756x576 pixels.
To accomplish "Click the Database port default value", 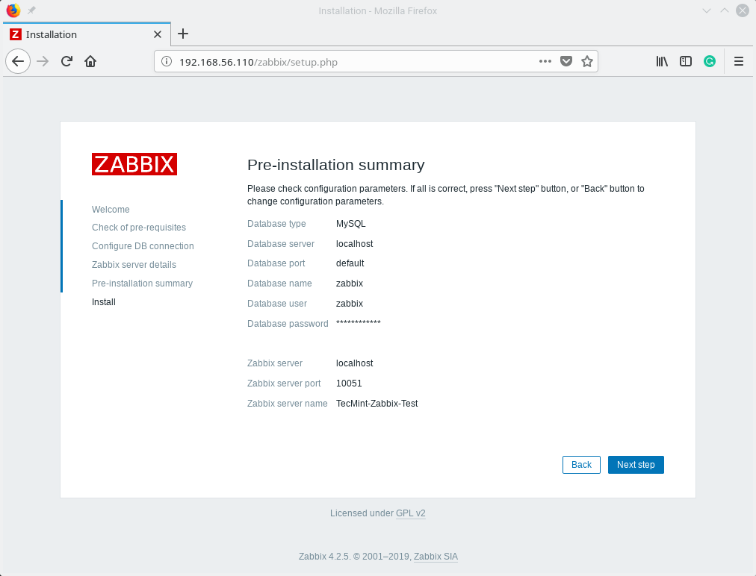I will (350, 263).
